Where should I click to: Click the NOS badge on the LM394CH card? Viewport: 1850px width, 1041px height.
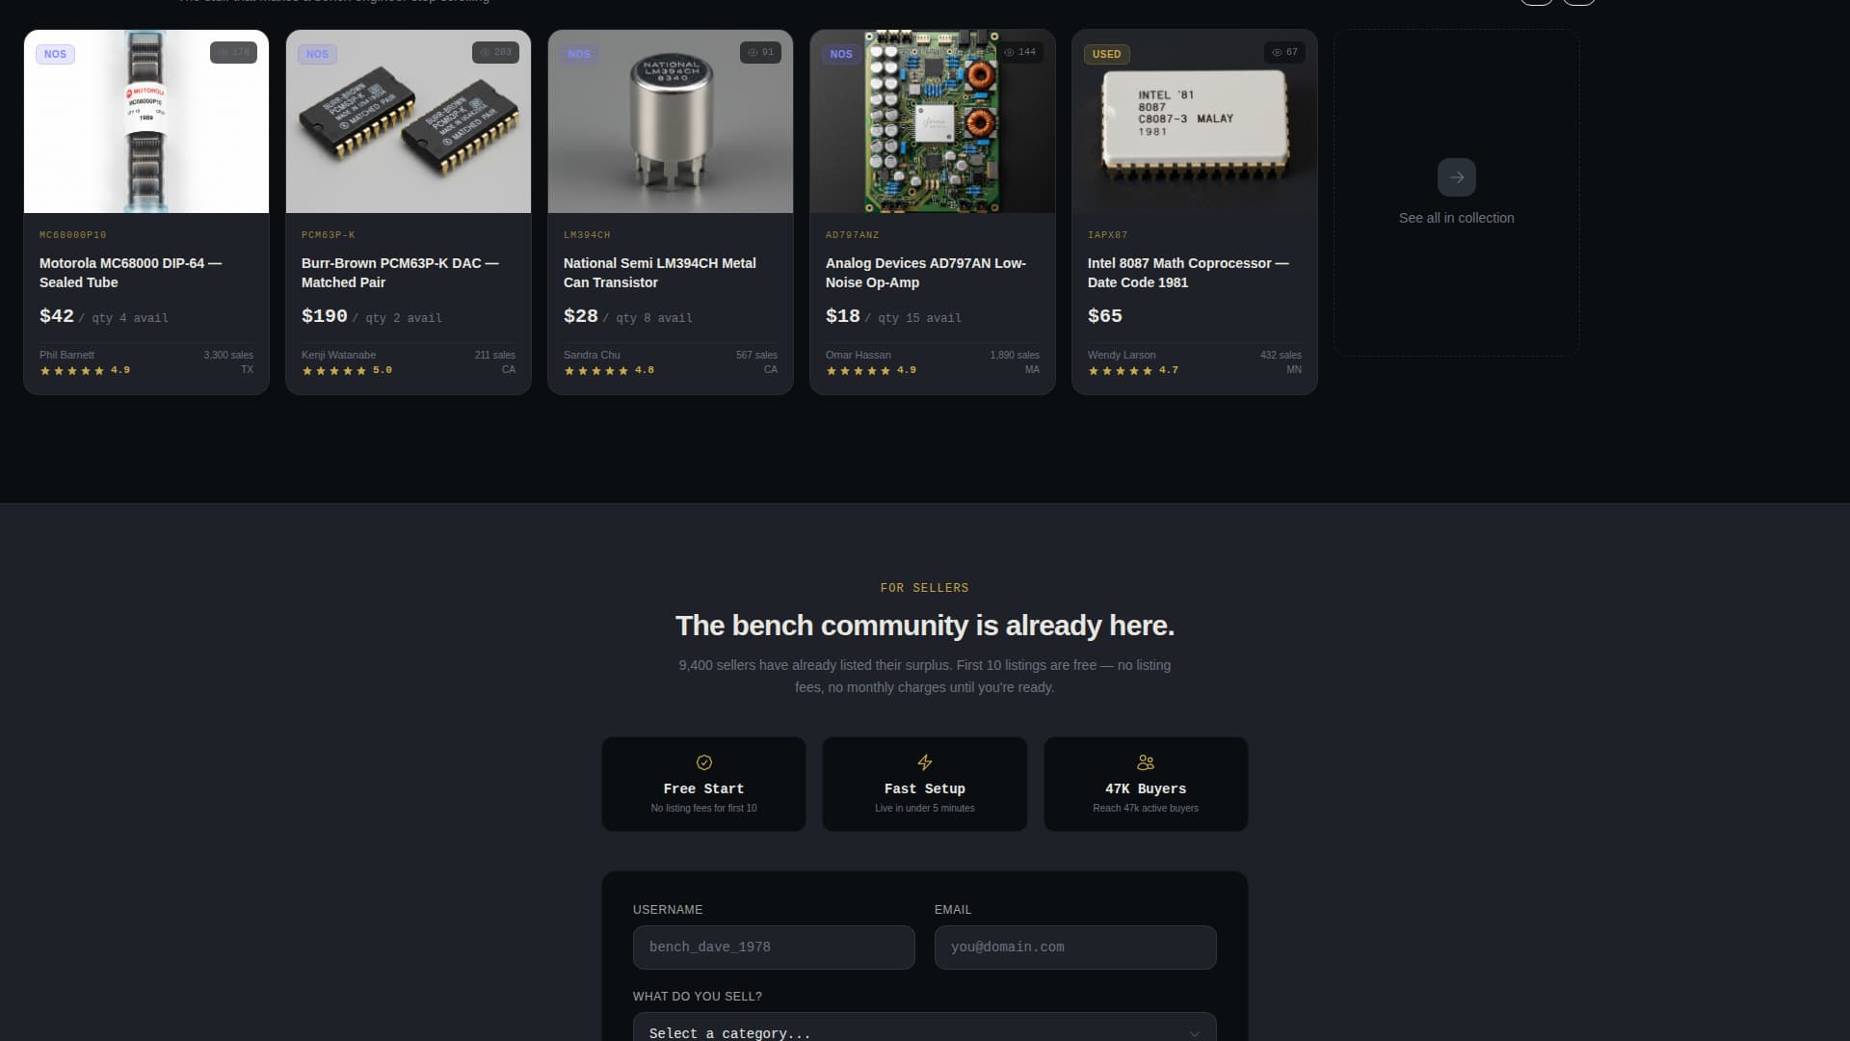pos(579,54)
